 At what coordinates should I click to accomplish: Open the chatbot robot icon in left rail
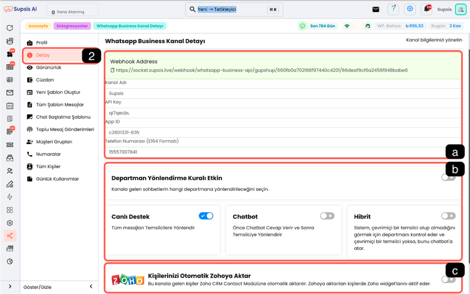[x=10, y=41]
